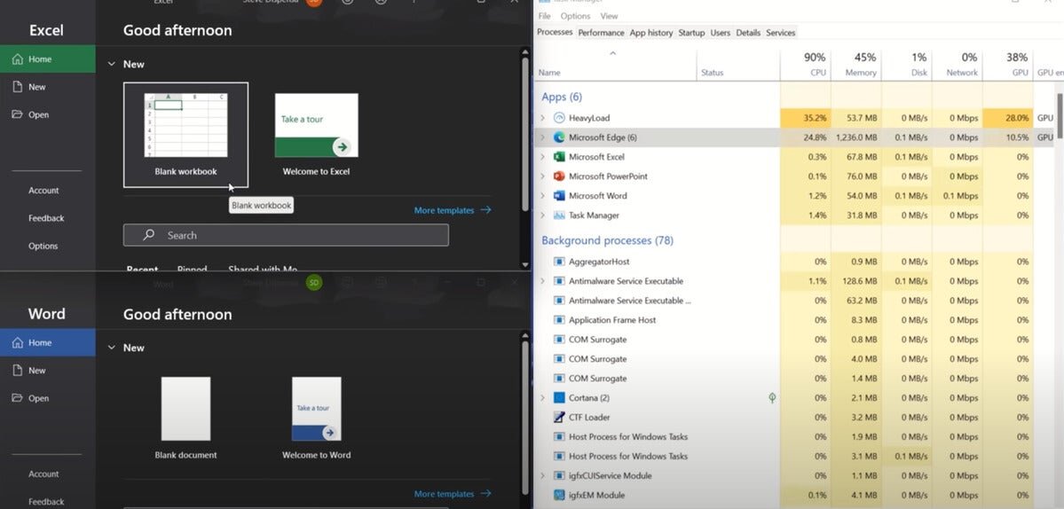
Task: Click the Excel Search input field
Action: click(286, 235)
